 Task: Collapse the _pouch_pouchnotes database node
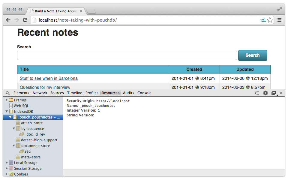pos(10,117)
